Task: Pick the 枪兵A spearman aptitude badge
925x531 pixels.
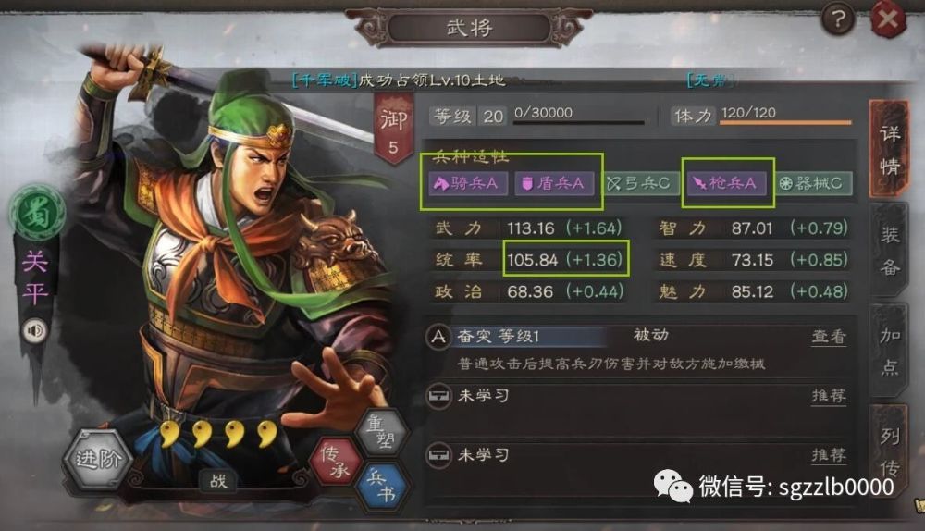Action: click(x=726, y=183)
